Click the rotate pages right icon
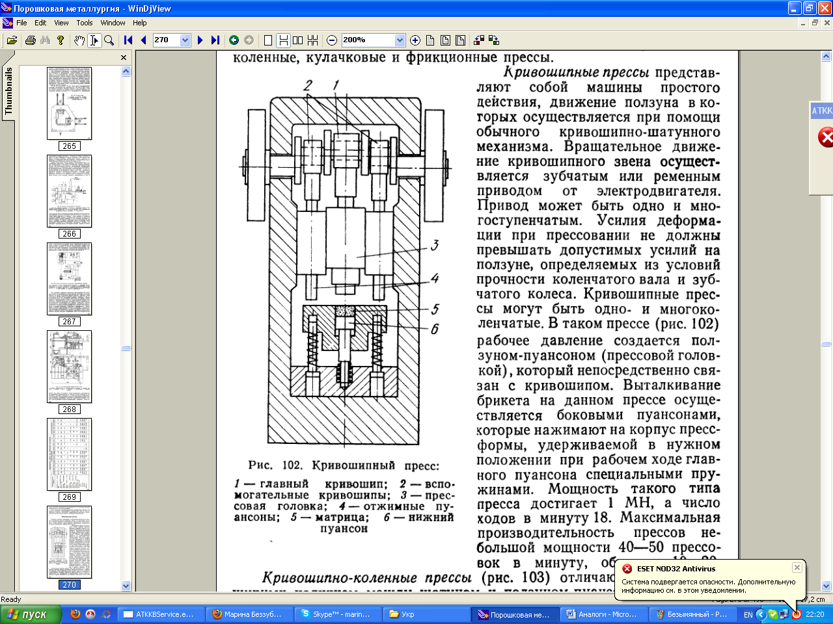Screen dimensions: 833x624 (494, 40)
